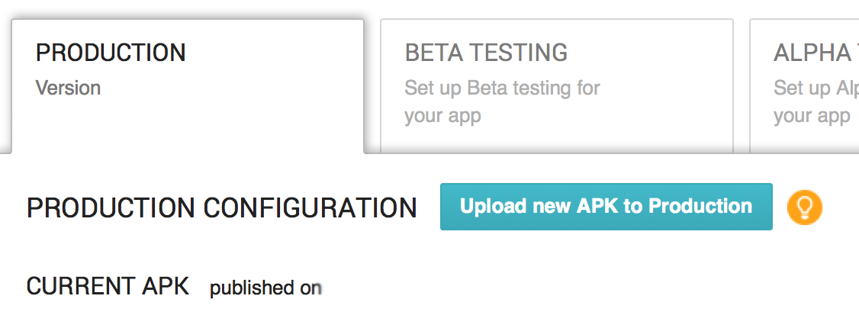Show hints using the lightbulb beside the upload button
859x328 pixels.
coord(804,207)
